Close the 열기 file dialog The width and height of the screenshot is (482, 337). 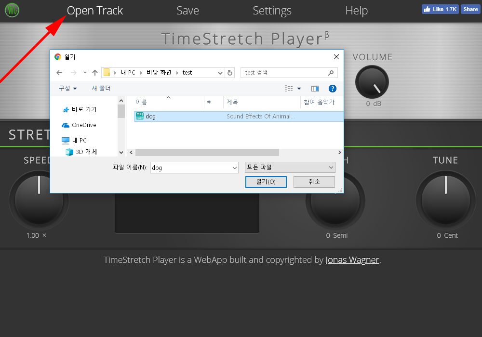pyautogui.click(x=336, y=57)
